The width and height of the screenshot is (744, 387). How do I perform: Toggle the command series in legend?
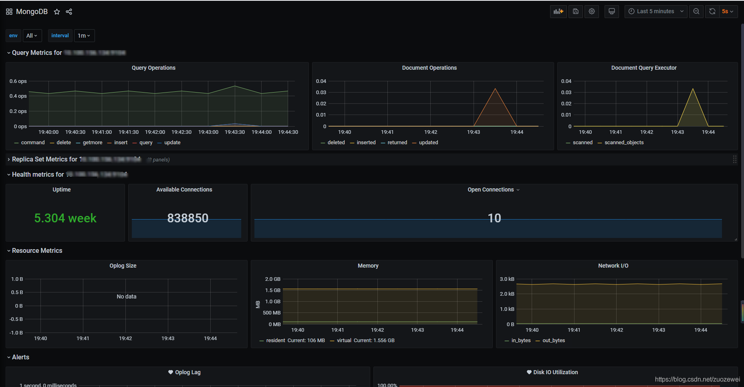click(x=33, y=143)
